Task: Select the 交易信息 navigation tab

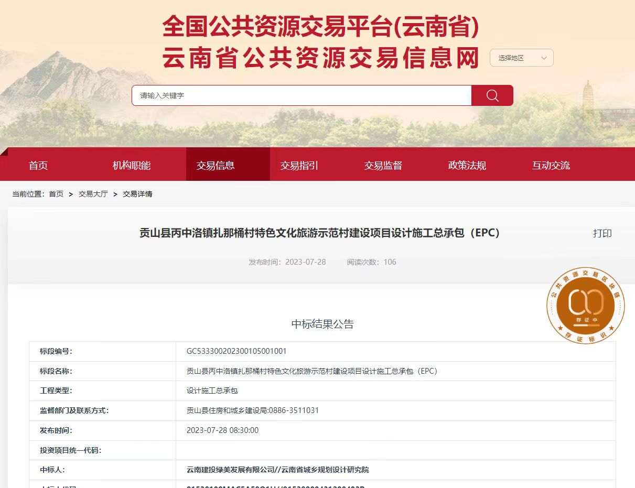Action: (216, 166)
